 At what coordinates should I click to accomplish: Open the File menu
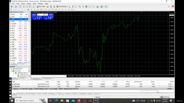coord(14,4)
